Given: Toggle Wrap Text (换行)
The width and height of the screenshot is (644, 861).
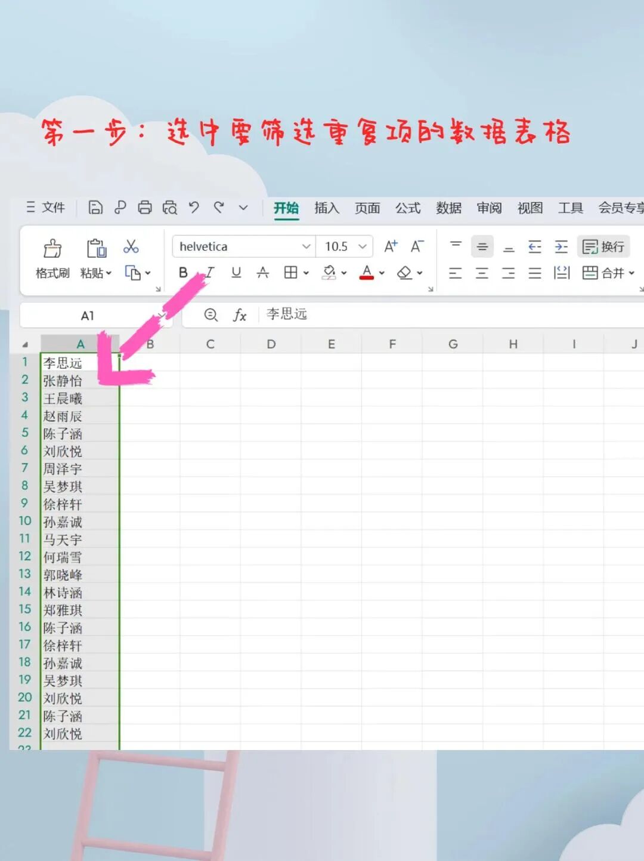Looking at the screenshot, I should click(x=603, y=246).
